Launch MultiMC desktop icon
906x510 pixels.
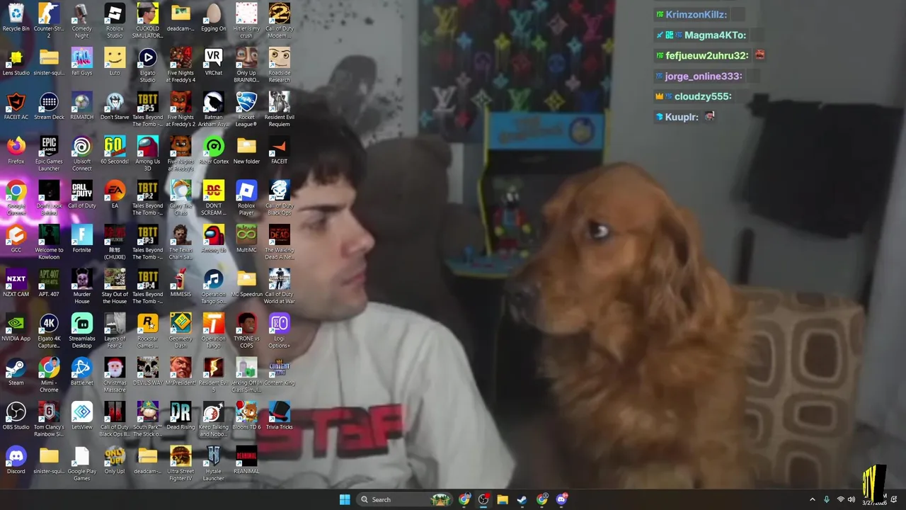[246, 239]
